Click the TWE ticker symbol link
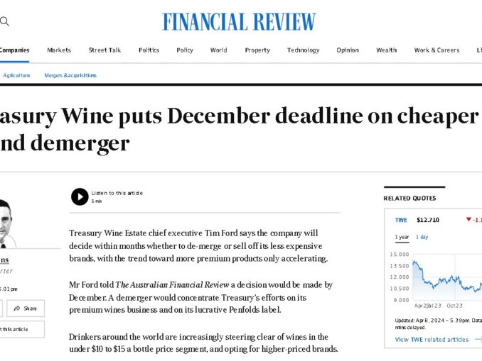 [401, 220]
